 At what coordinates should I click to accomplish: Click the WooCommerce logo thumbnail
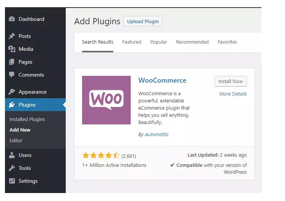coord(106,100)
